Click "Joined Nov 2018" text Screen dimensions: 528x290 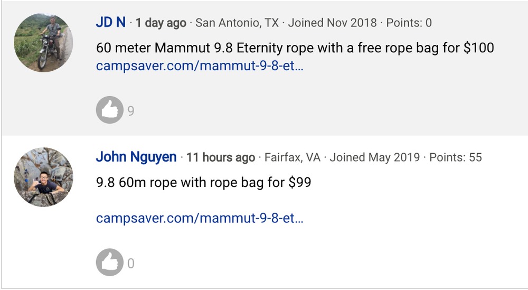click(x=333, y=23)
